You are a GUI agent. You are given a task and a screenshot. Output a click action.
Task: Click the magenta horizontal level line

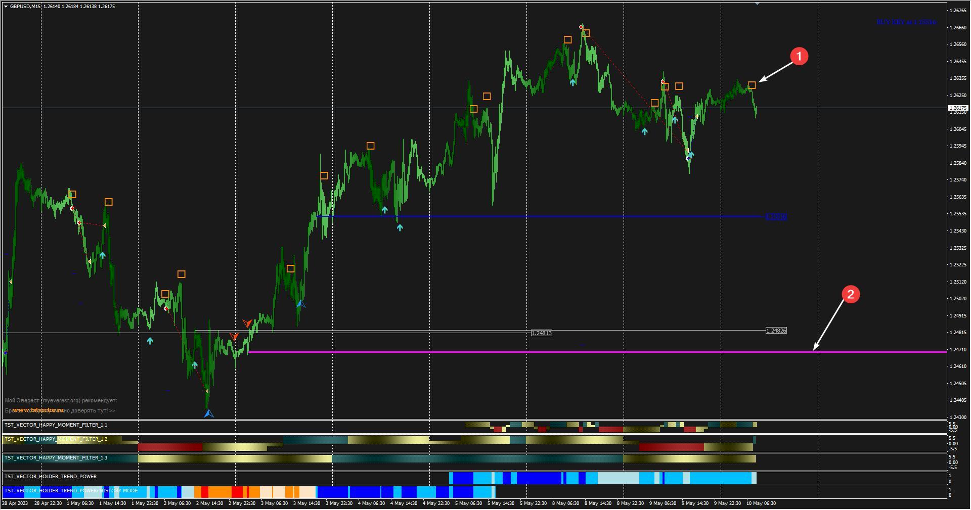pyautogui.click(x=597, y=352)
